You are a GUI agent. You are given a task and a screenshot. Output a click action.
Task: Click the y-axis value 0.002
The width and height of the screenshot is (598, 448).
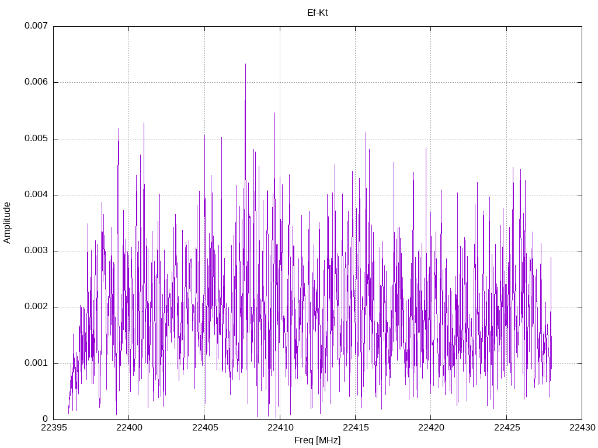36,307
